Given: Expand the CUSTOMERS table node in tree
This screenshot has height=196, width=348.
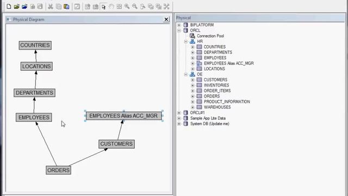Looking at the screenshot, I should [x=192, y=80].
